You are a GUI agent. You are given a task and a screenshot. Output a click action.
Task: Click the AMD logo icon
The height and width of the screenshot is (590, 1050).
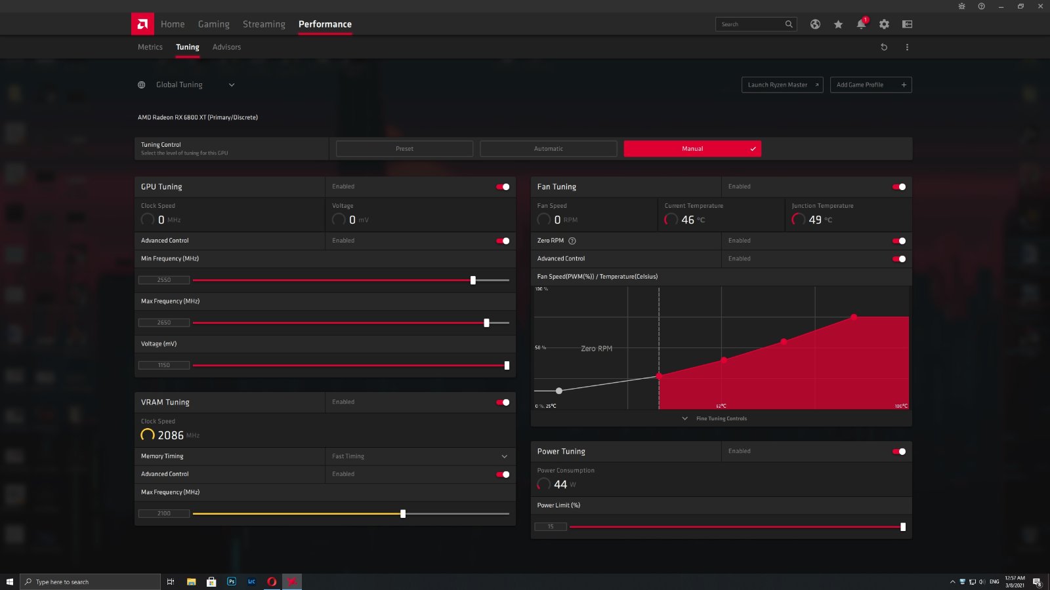click(142, 24)
